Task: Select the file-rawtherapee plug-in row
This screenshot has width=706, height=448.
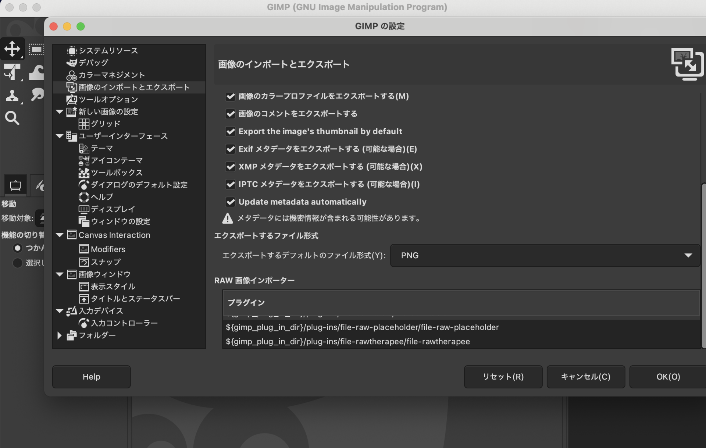Action: point(347,341)
